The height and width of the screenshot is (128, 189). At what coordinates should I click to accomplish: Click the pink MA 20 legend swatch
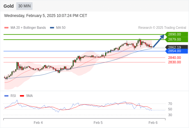pyautogui.click(x=6, y=28)
